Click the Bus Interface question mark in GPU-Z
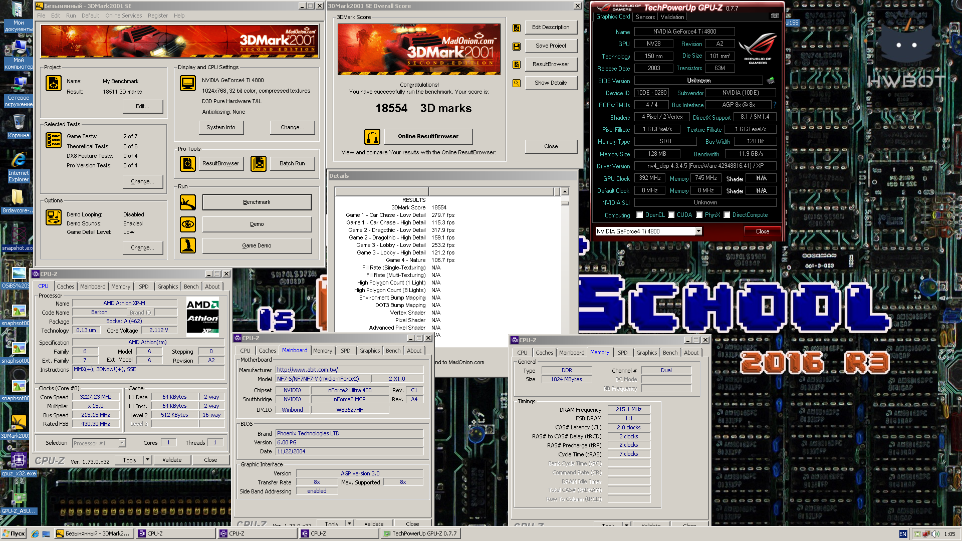 tap(775, 105)
